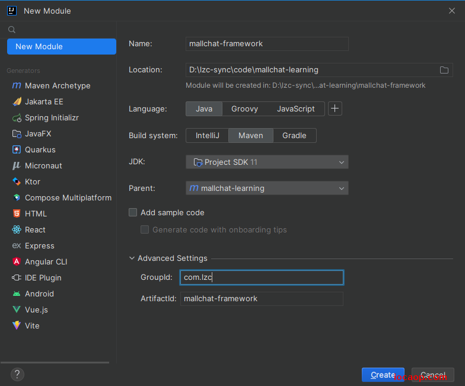Image resolution: width=465 pixels, height=386 pixels.
Task: Open the Parent mallchat-learning dropdown
Action: pos(267,189)
